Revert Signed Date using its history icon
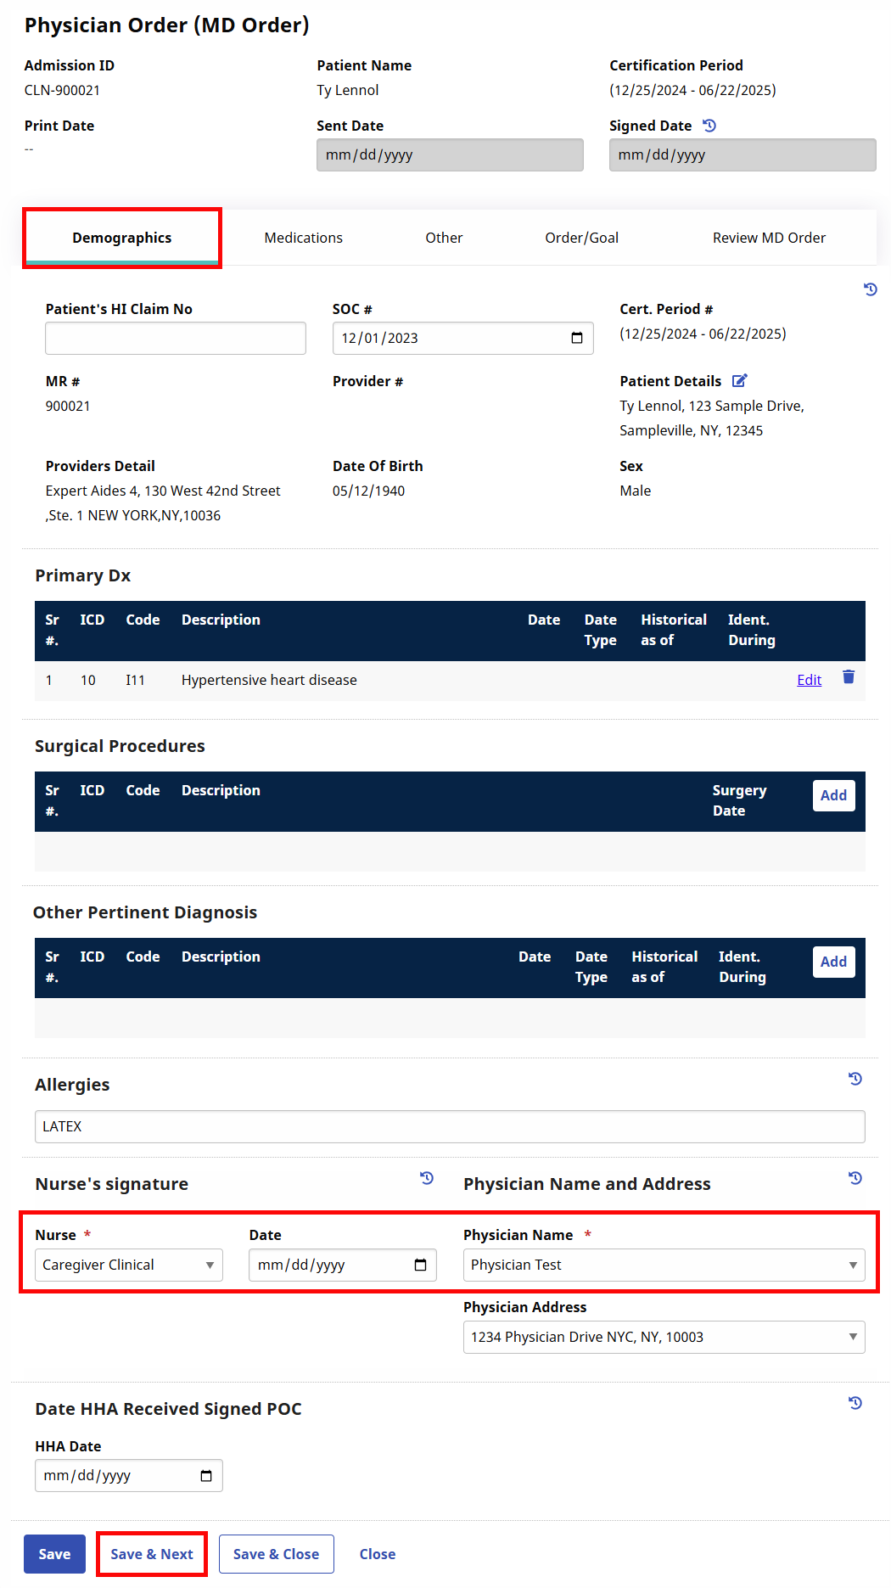Image resolution: width=891 pixels, height=1588 pixels. [x=711, y=125]
